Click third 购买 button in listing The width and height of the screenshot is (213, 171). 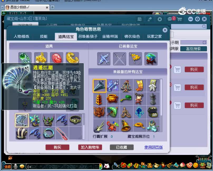click(x=194, y=105)
